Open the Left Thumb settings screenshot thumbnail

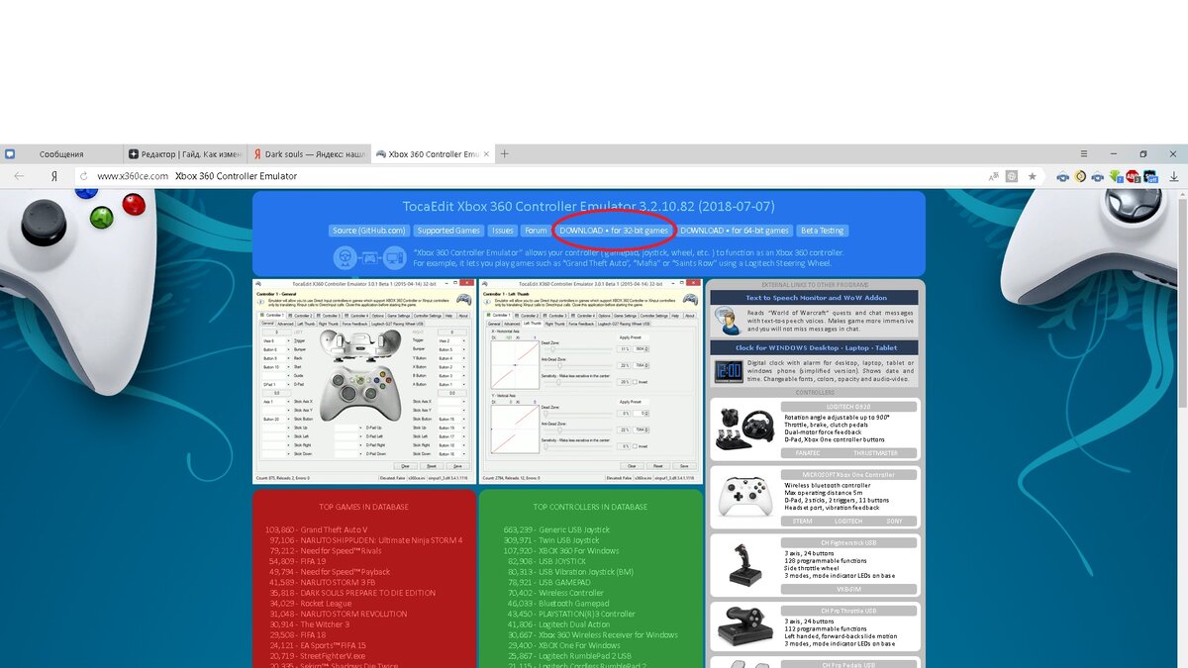click(x=591, y=381)
